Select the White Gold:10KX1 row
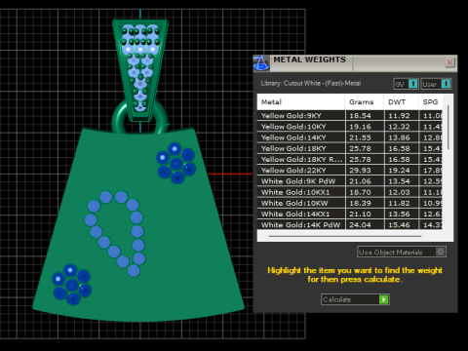Screen dimensions: 468x351 click(x=350, y=192)
